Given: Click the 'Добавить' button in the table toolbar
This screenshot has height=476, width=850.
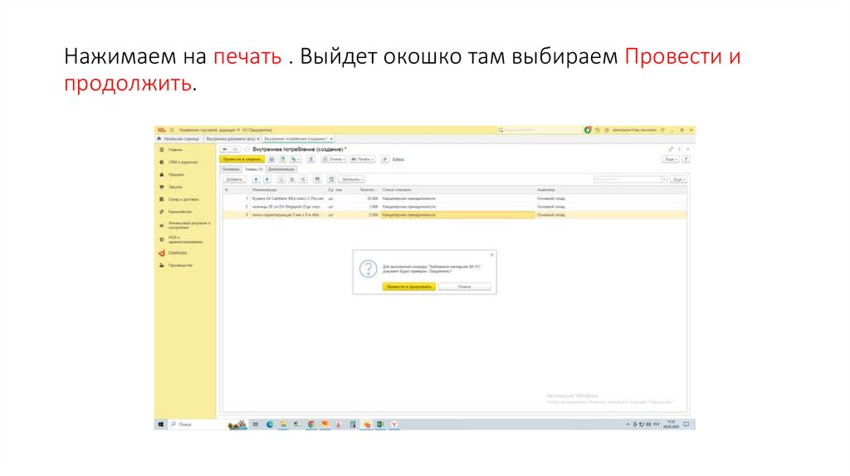Looking at the screenshot, I should [233, 179].
